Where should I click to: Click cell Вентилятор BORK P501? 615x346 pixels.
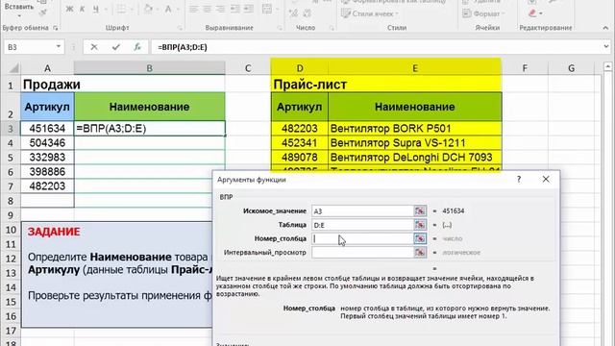tap(415, 129)
